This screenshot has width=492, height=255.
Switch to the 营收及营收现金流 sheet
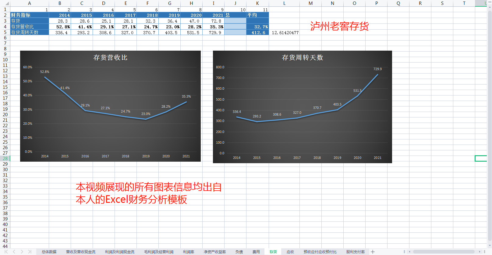(81, 252)
